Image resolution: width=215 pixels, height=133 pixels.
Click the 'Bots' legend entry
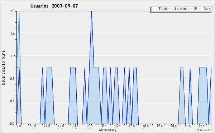click(204, 9)
